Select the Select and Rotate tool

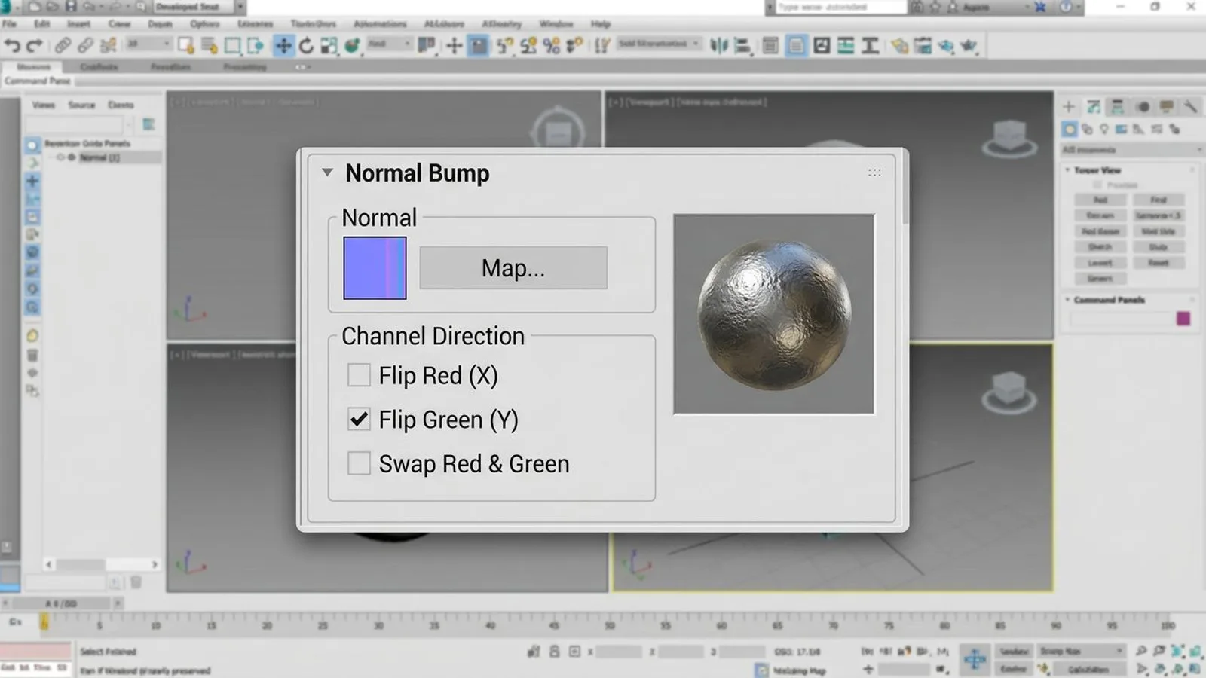point(306,46)
